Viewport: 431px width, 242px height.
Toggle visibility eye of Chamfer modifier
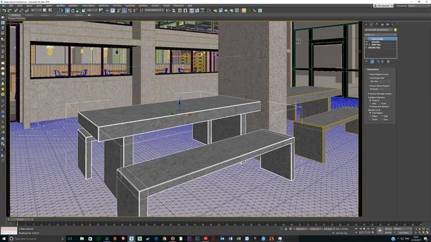tap(366, 42)
